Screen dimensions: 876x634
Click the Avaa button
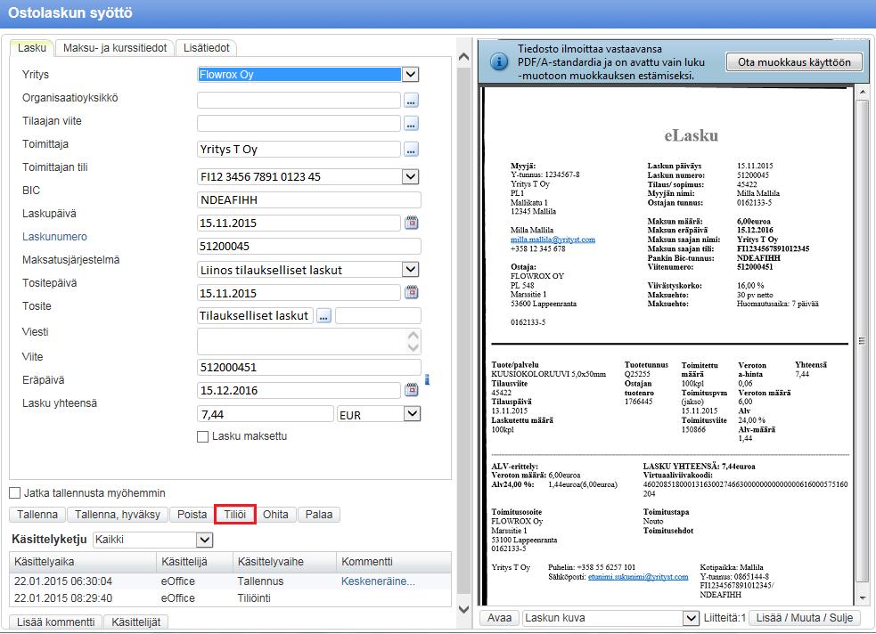(499, 618)
